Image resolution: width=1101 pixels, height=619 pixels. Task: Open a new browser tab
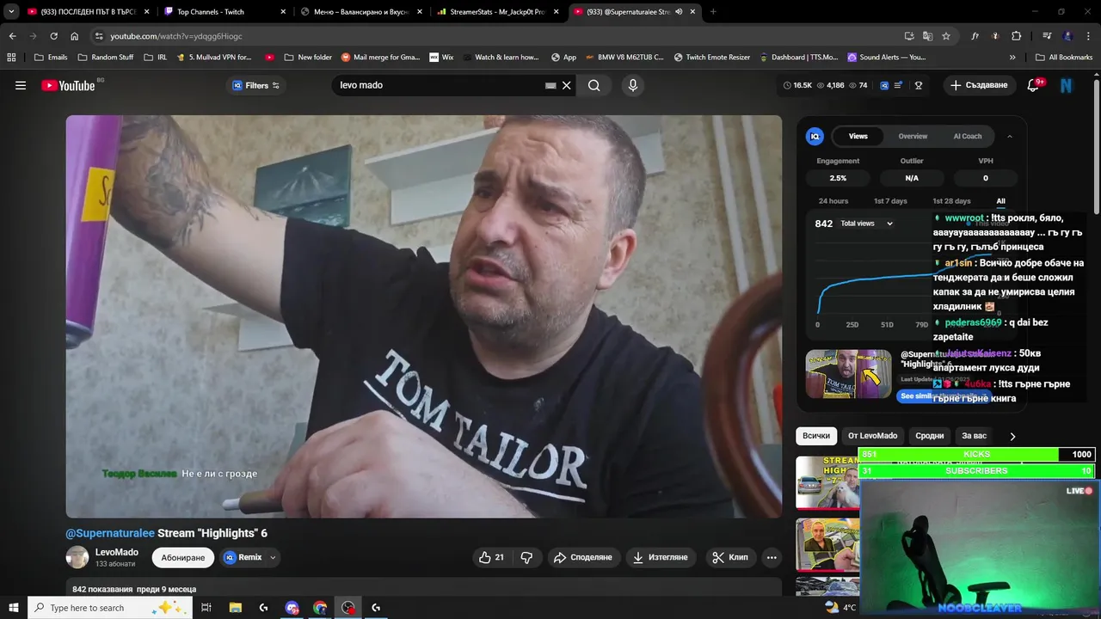(x=713, y=12)
